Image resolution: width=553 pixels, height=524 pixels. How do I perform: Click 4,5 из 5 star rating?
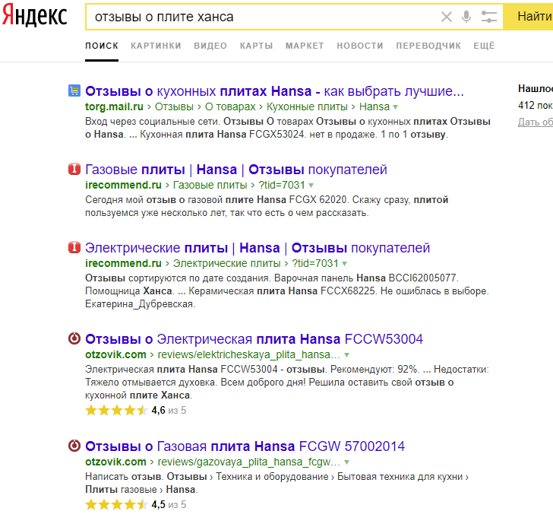point(135,504)
